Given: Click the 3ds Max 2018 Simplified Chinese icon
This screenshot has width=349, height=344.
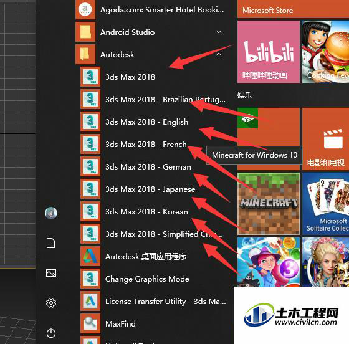Looking at the screenshot, I should pyautogui.click(x=90, y=234).
